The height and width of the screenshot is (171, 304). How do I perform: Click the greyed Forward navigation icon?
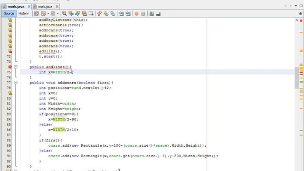coord(53,14)
